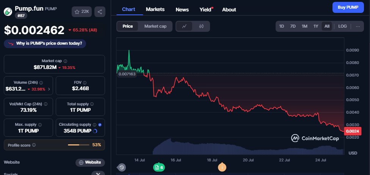
Task: Open the Markets tab
Action: click(155, 9)
